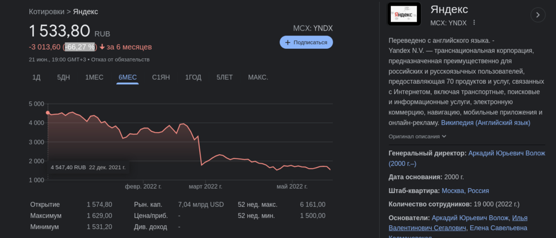The image size is (556, 238).
Task: Click the right arrow chevron button
Action: coord(538,15)
